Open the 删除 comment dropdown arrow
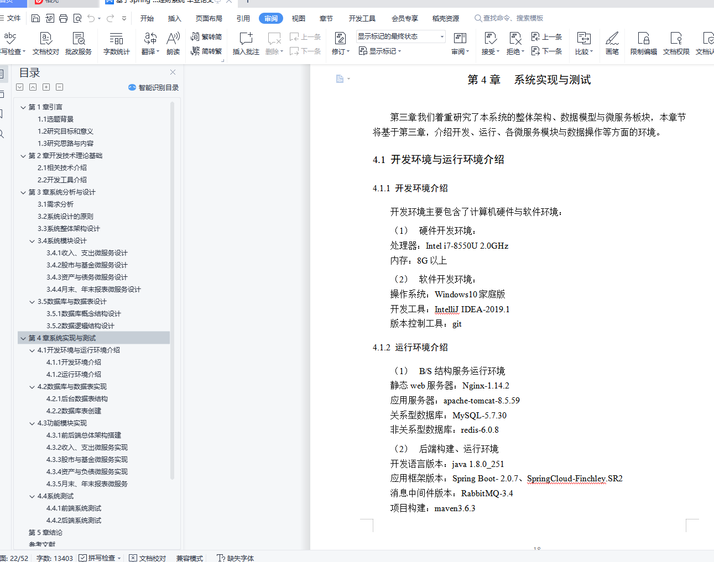This screenshot has height=562, width=714. click(282, 52)
